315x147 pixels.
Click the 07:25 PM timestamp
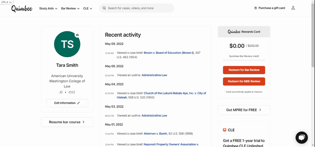[109, 93]
